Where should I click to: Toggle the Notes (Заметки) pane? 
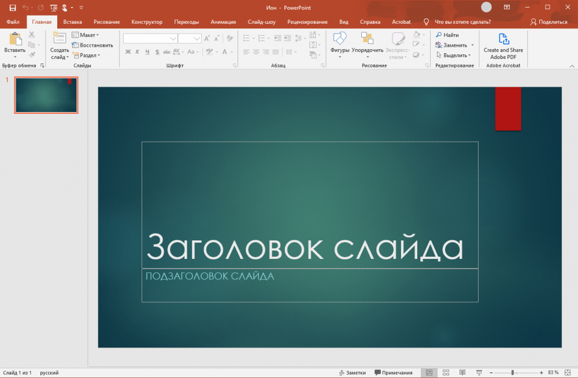coord(351,372)
